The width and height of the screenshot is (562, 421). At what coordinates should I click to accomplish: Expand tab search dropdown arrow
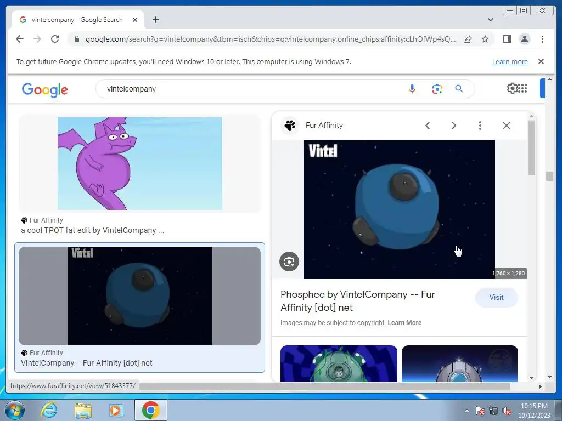[491, 20]
